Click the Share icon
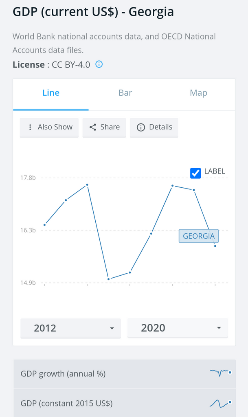 click(x=93, y=127)
